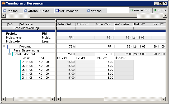The image size is (169, 104).
Task: Open the Auslastung view button
Action: [x=140, y=10]
